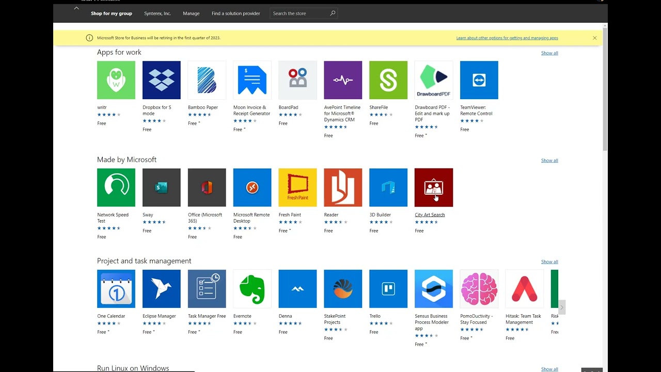Select the Eclipse Manager app icon

[162, 289]
